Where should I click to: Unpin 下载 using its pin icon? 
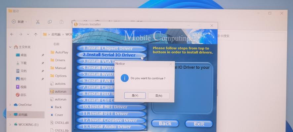pos(43,63)
